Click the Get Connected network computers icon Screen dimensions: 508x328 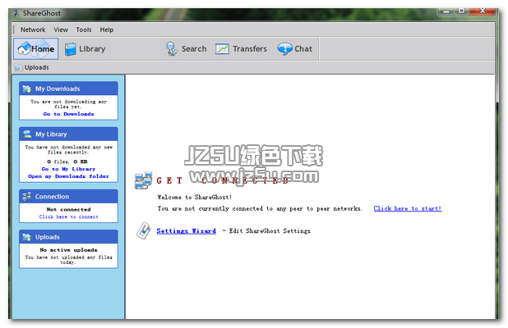[x=143, y=180]
